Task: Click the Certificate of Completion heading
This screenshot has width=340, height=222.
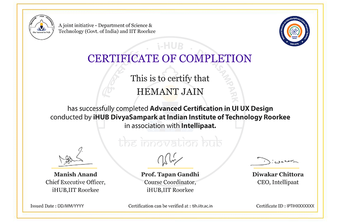Action: click(x=170, y=58)
